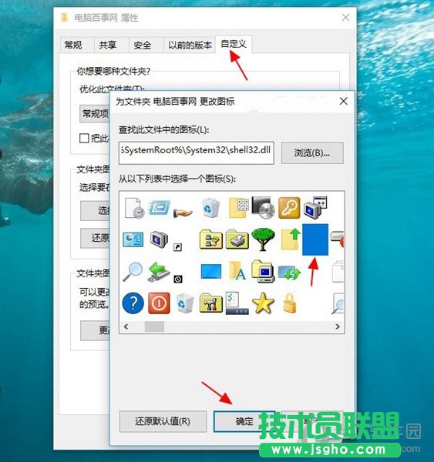Select the 自定义 tab
434x462 pixels.
tap(234, 44)
